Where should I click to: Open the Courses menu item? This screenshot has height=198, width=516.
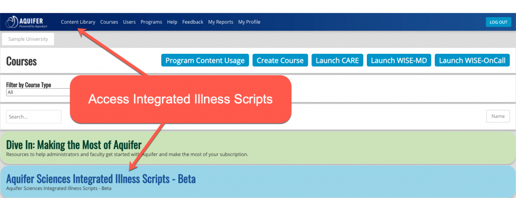click(x=109, y=22)
